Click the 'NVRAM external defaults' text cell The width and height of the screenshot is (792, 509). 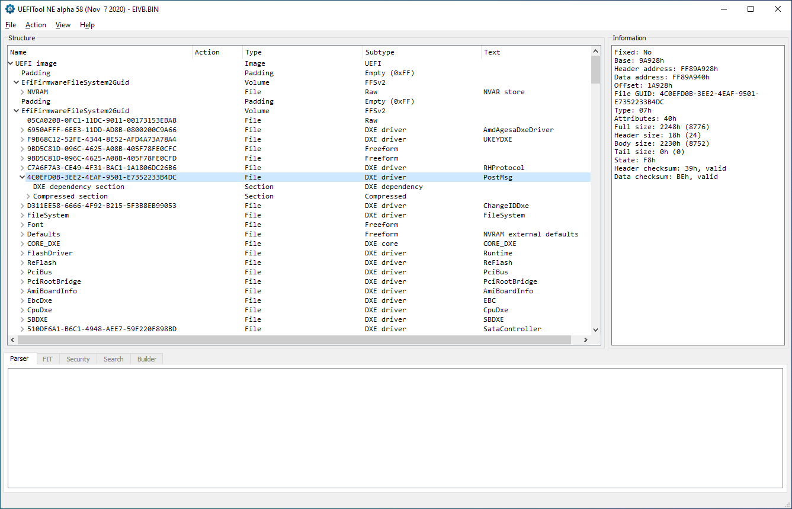pos(531,234)
